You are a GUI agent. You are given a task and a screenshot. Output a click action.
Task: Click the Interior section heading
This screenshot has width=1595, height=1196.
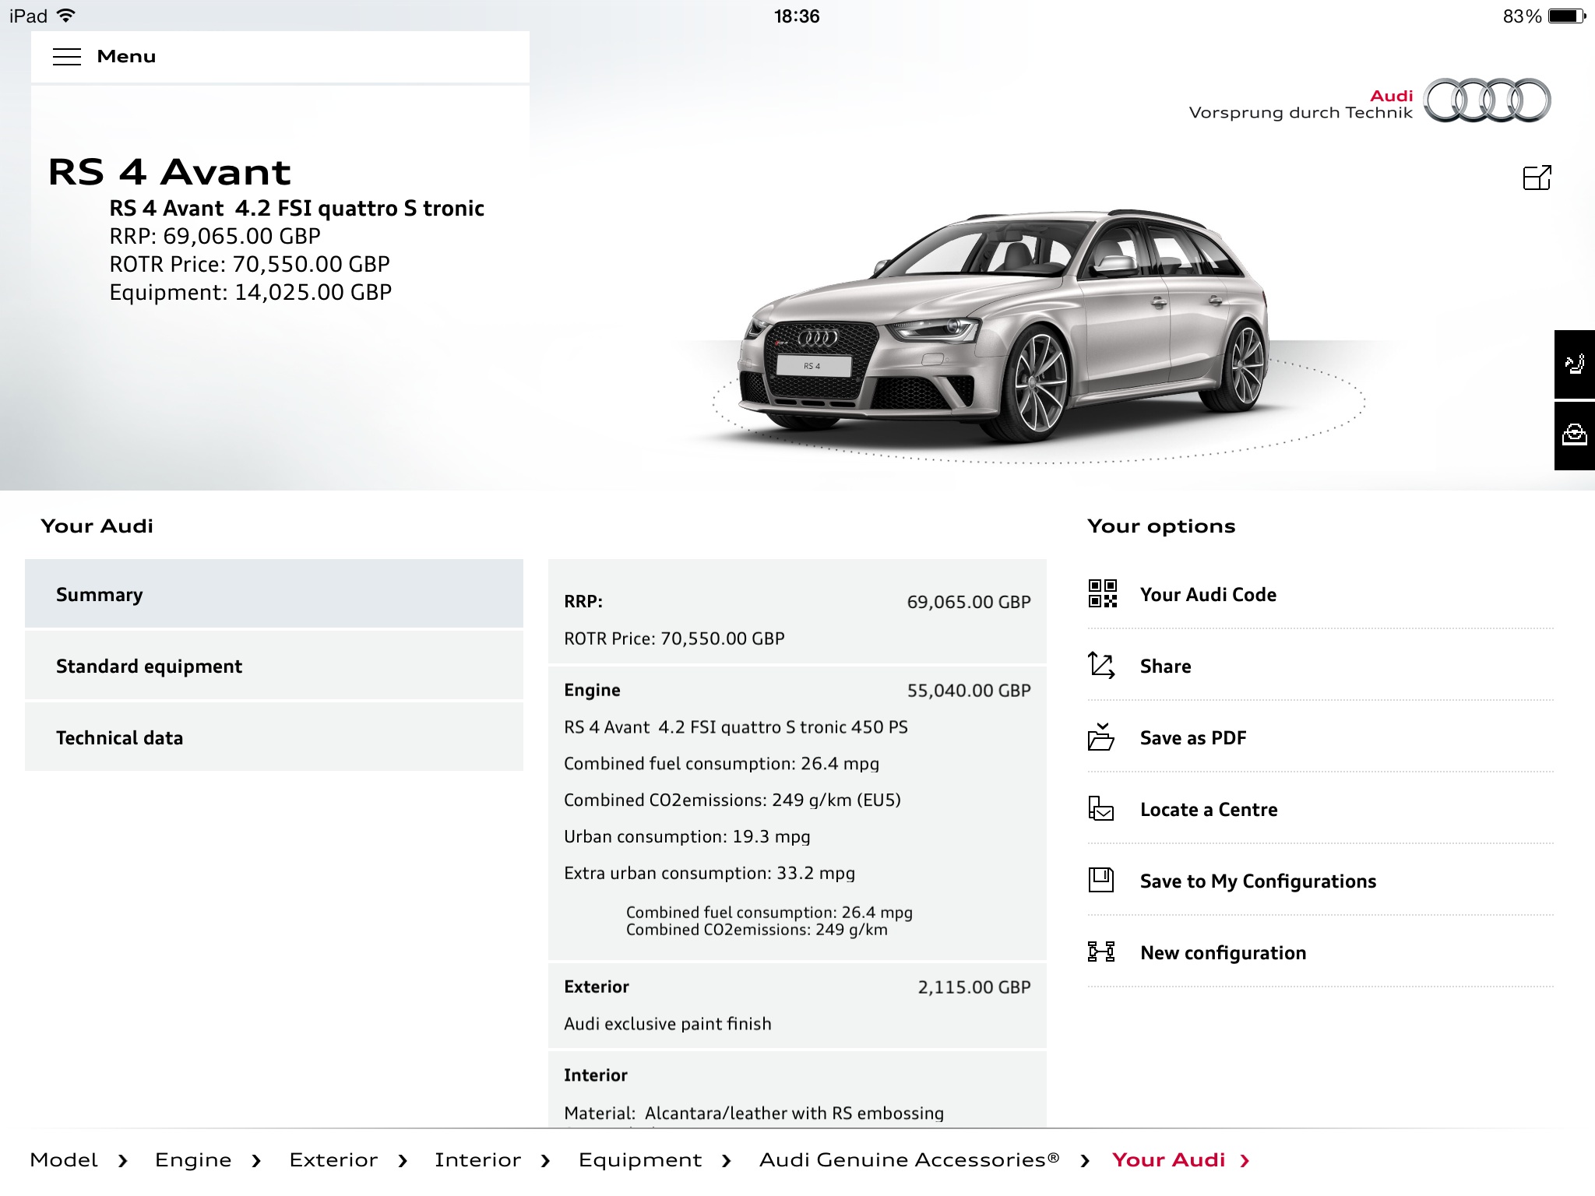(595, 1075)
